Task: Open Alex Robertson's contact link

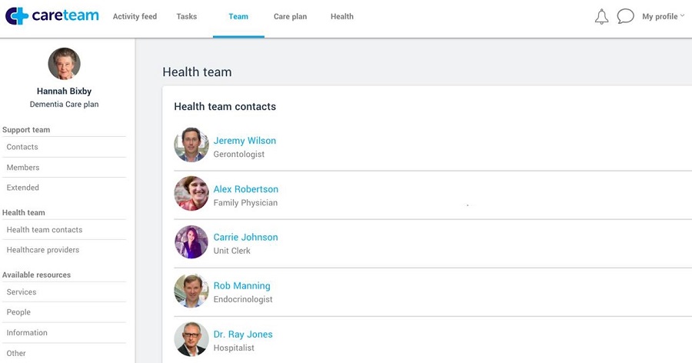Action: [x=245, y=189]
